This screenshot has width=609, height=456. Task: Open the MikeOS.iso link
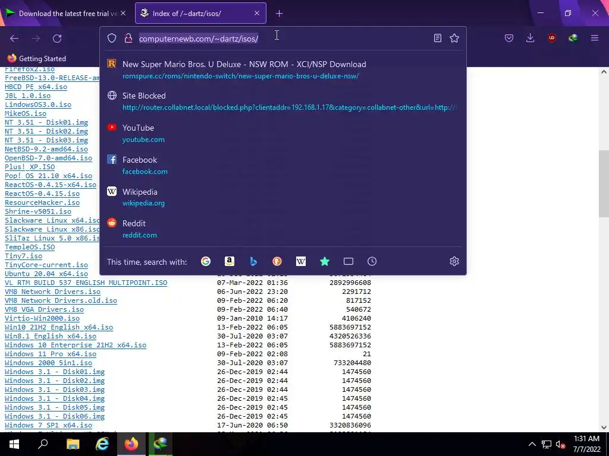coord(25,113)
